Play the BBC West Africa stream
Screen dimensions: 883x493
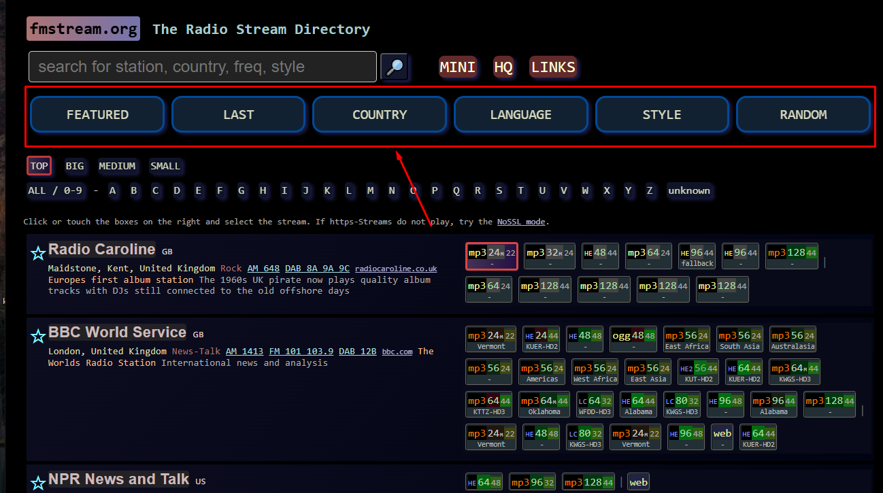[595, 371]
